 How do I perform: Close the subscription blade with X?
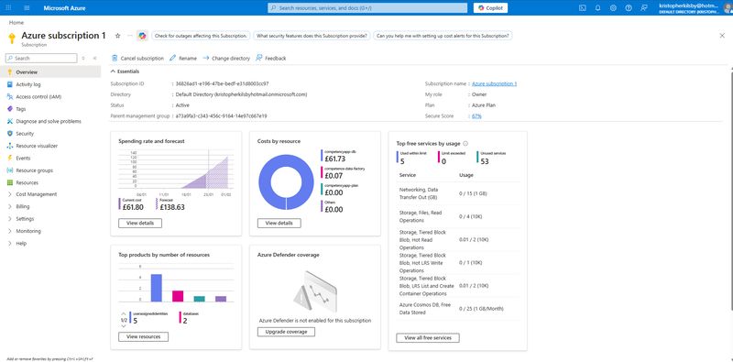722,36
